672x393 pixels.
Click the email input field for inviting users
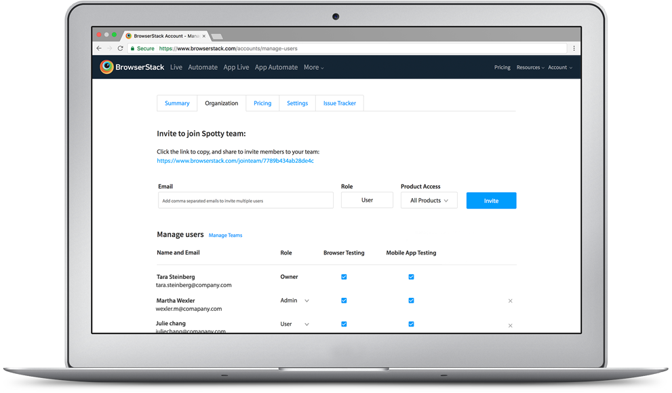pos(245,200)
